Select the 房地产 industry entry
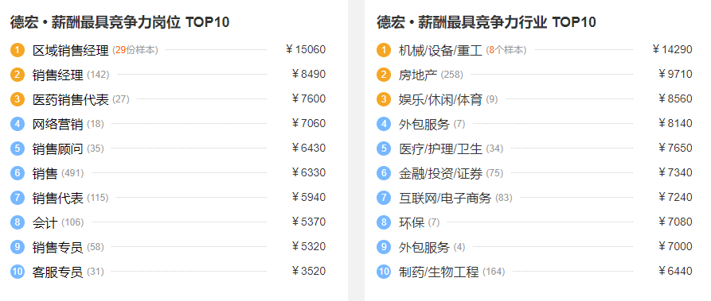The width and height of the screenshot is (711, 301). (418, 75)
